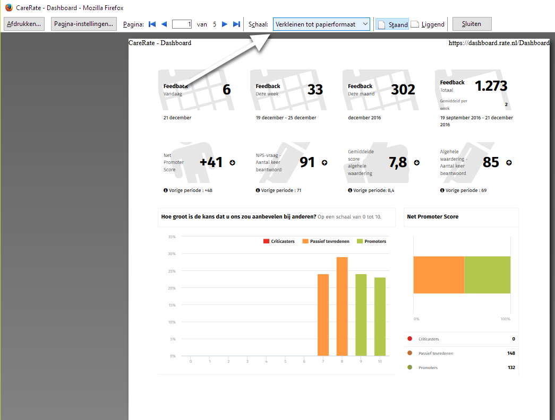This screenshot has height=420, width=555.
Task: Click the orange bar for score 7
Action: 323,314
